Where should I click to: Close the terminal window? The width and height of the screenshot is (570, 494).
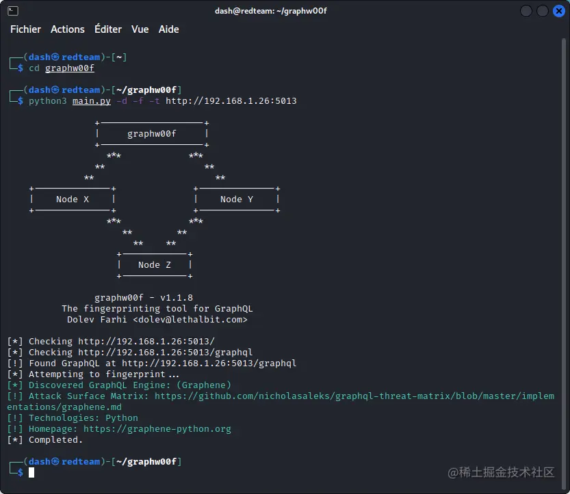559,11
